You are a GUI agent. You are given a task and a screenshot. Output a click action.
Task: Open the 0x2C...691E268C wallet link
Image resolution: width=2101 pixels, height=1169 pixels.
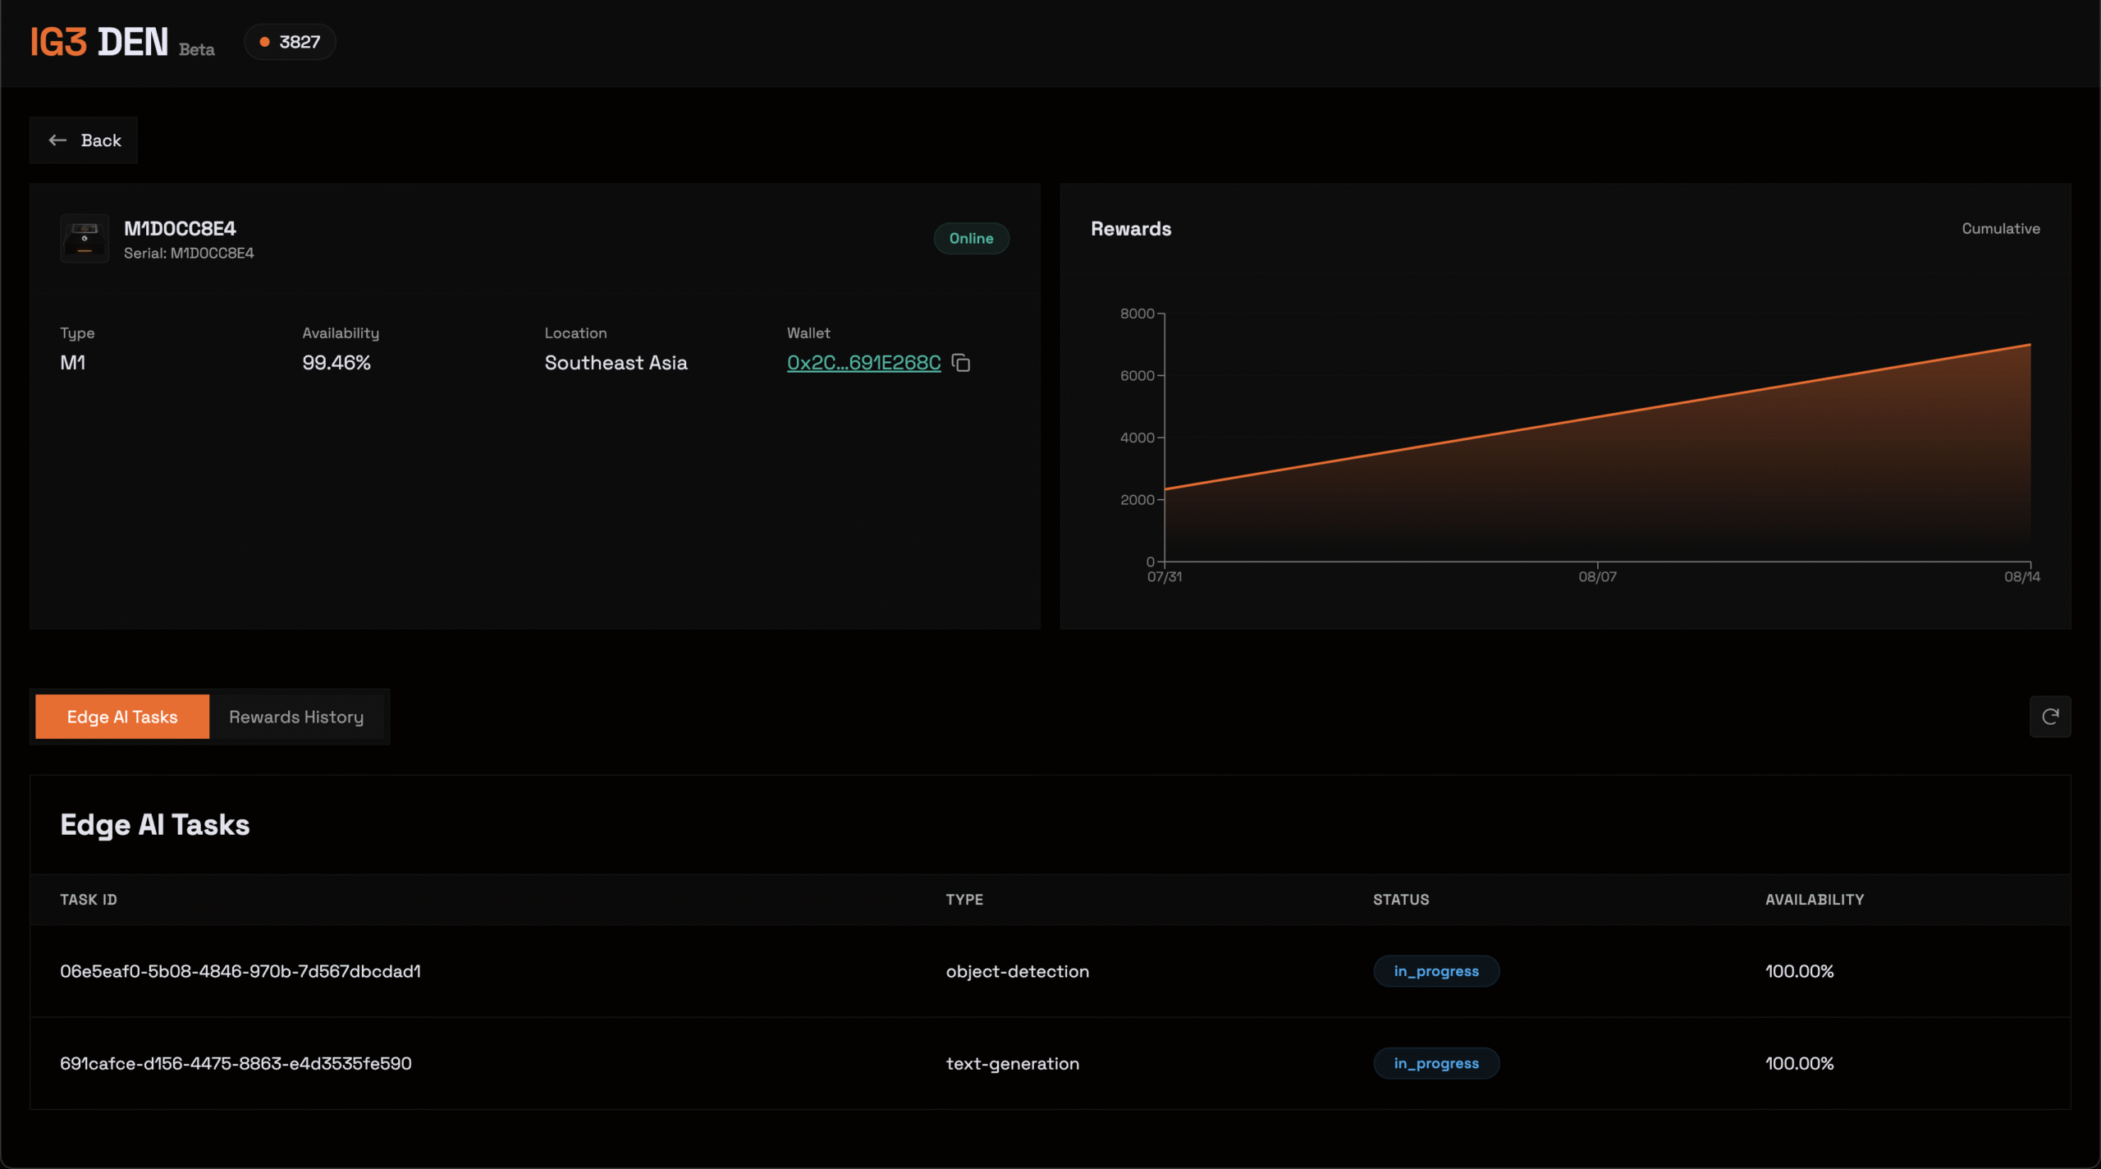863,363
